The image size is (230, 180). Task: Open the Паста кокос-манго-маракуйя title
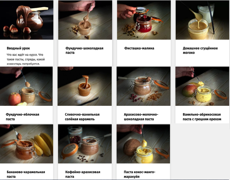(x=140, y=174)
